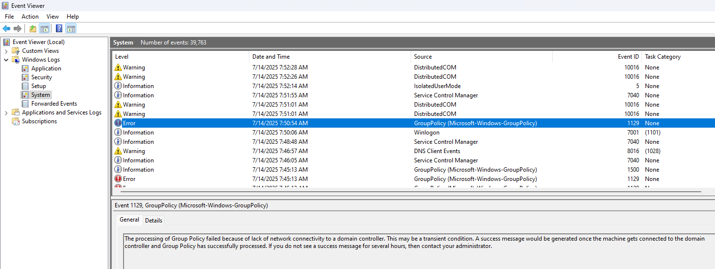The height and width of the screenshot is (269, 715).
Task: Click red error icon of 7:45:13 AM event 1129
Action: (118, 179)
